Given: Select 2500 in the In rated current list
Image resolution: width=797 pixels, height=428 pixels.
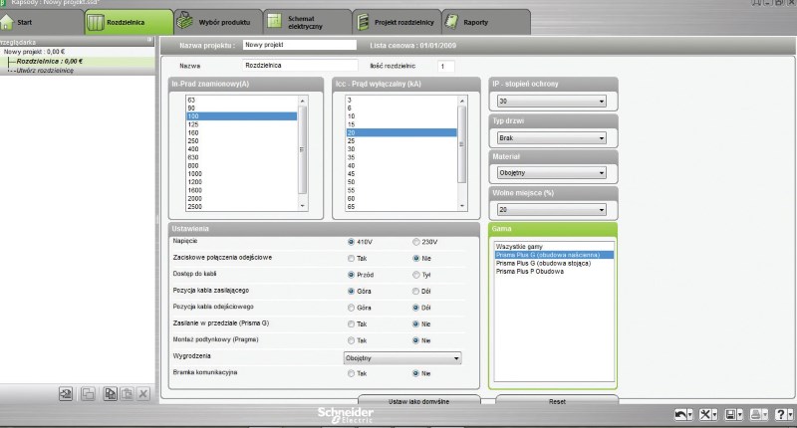Looking at the screenshot, I should (x=242, y=207).
